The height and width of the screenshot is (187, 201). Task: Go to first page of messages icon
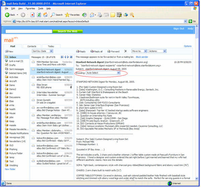[x=62, y=57]
